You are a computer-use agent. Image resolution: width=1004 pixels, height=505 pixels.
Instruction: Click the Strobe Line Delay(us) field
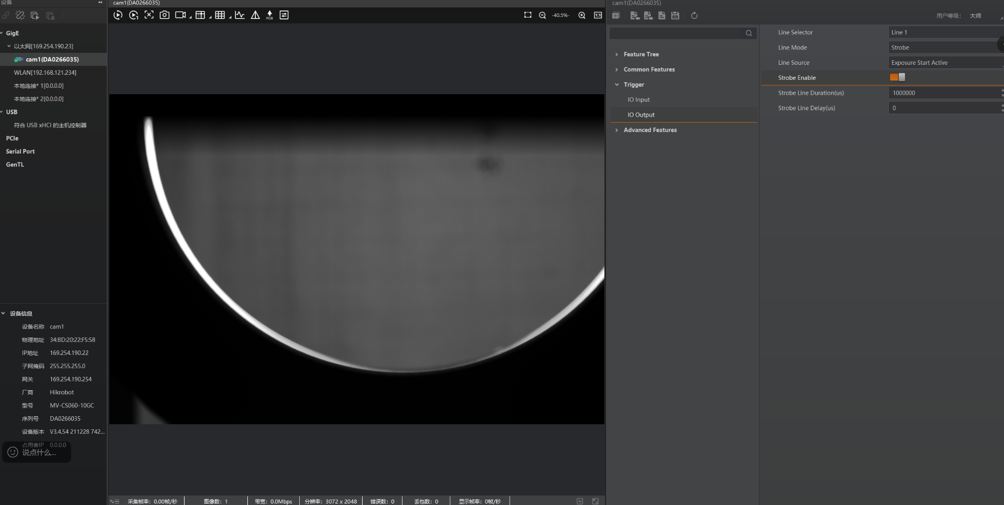(x=946, y=108)
